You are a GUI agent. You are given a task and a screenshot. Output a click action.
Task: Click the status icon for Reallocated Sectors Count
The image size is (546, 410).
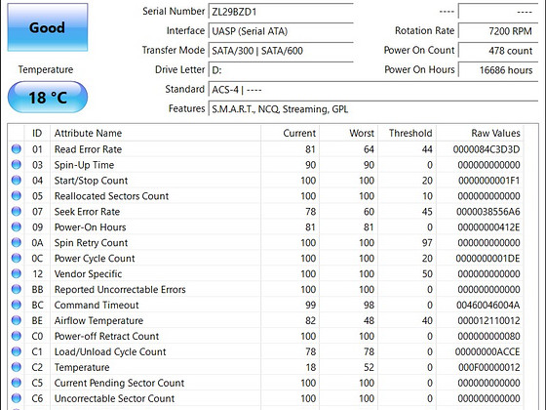pos(16,195)
